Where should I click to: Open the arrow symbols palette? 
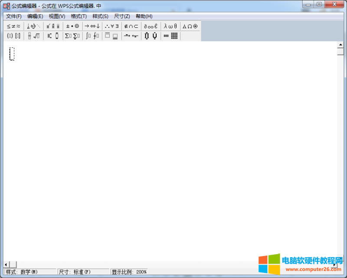click(92, 26)
